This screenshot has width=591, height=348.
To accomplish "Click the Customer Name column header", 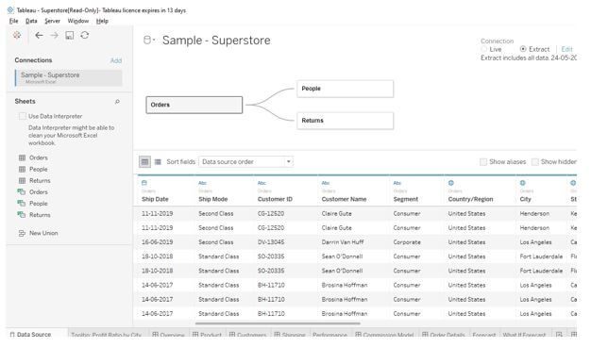I will point(345,199).
